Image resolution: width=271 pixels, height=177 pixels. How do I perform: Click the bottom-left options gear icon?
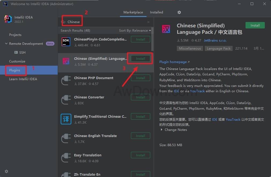coord(6,171)
